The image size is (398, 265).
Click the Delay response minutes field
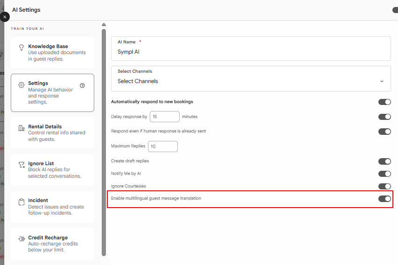165,117
